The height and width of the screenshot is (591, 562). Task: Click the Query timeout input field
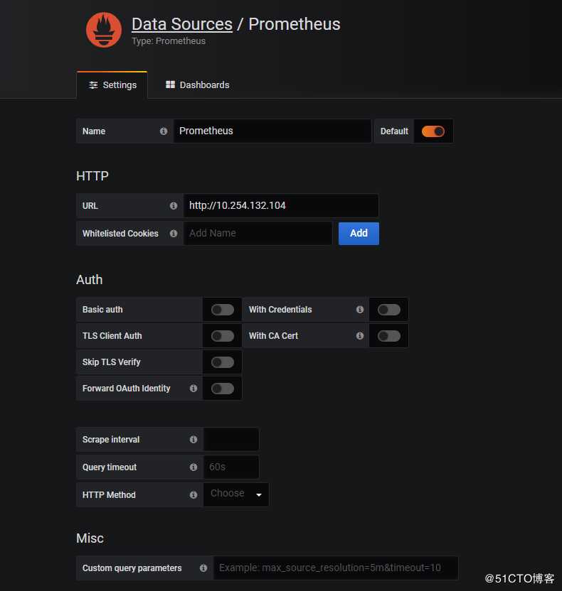pyautogui.click(x=231, y=467)
